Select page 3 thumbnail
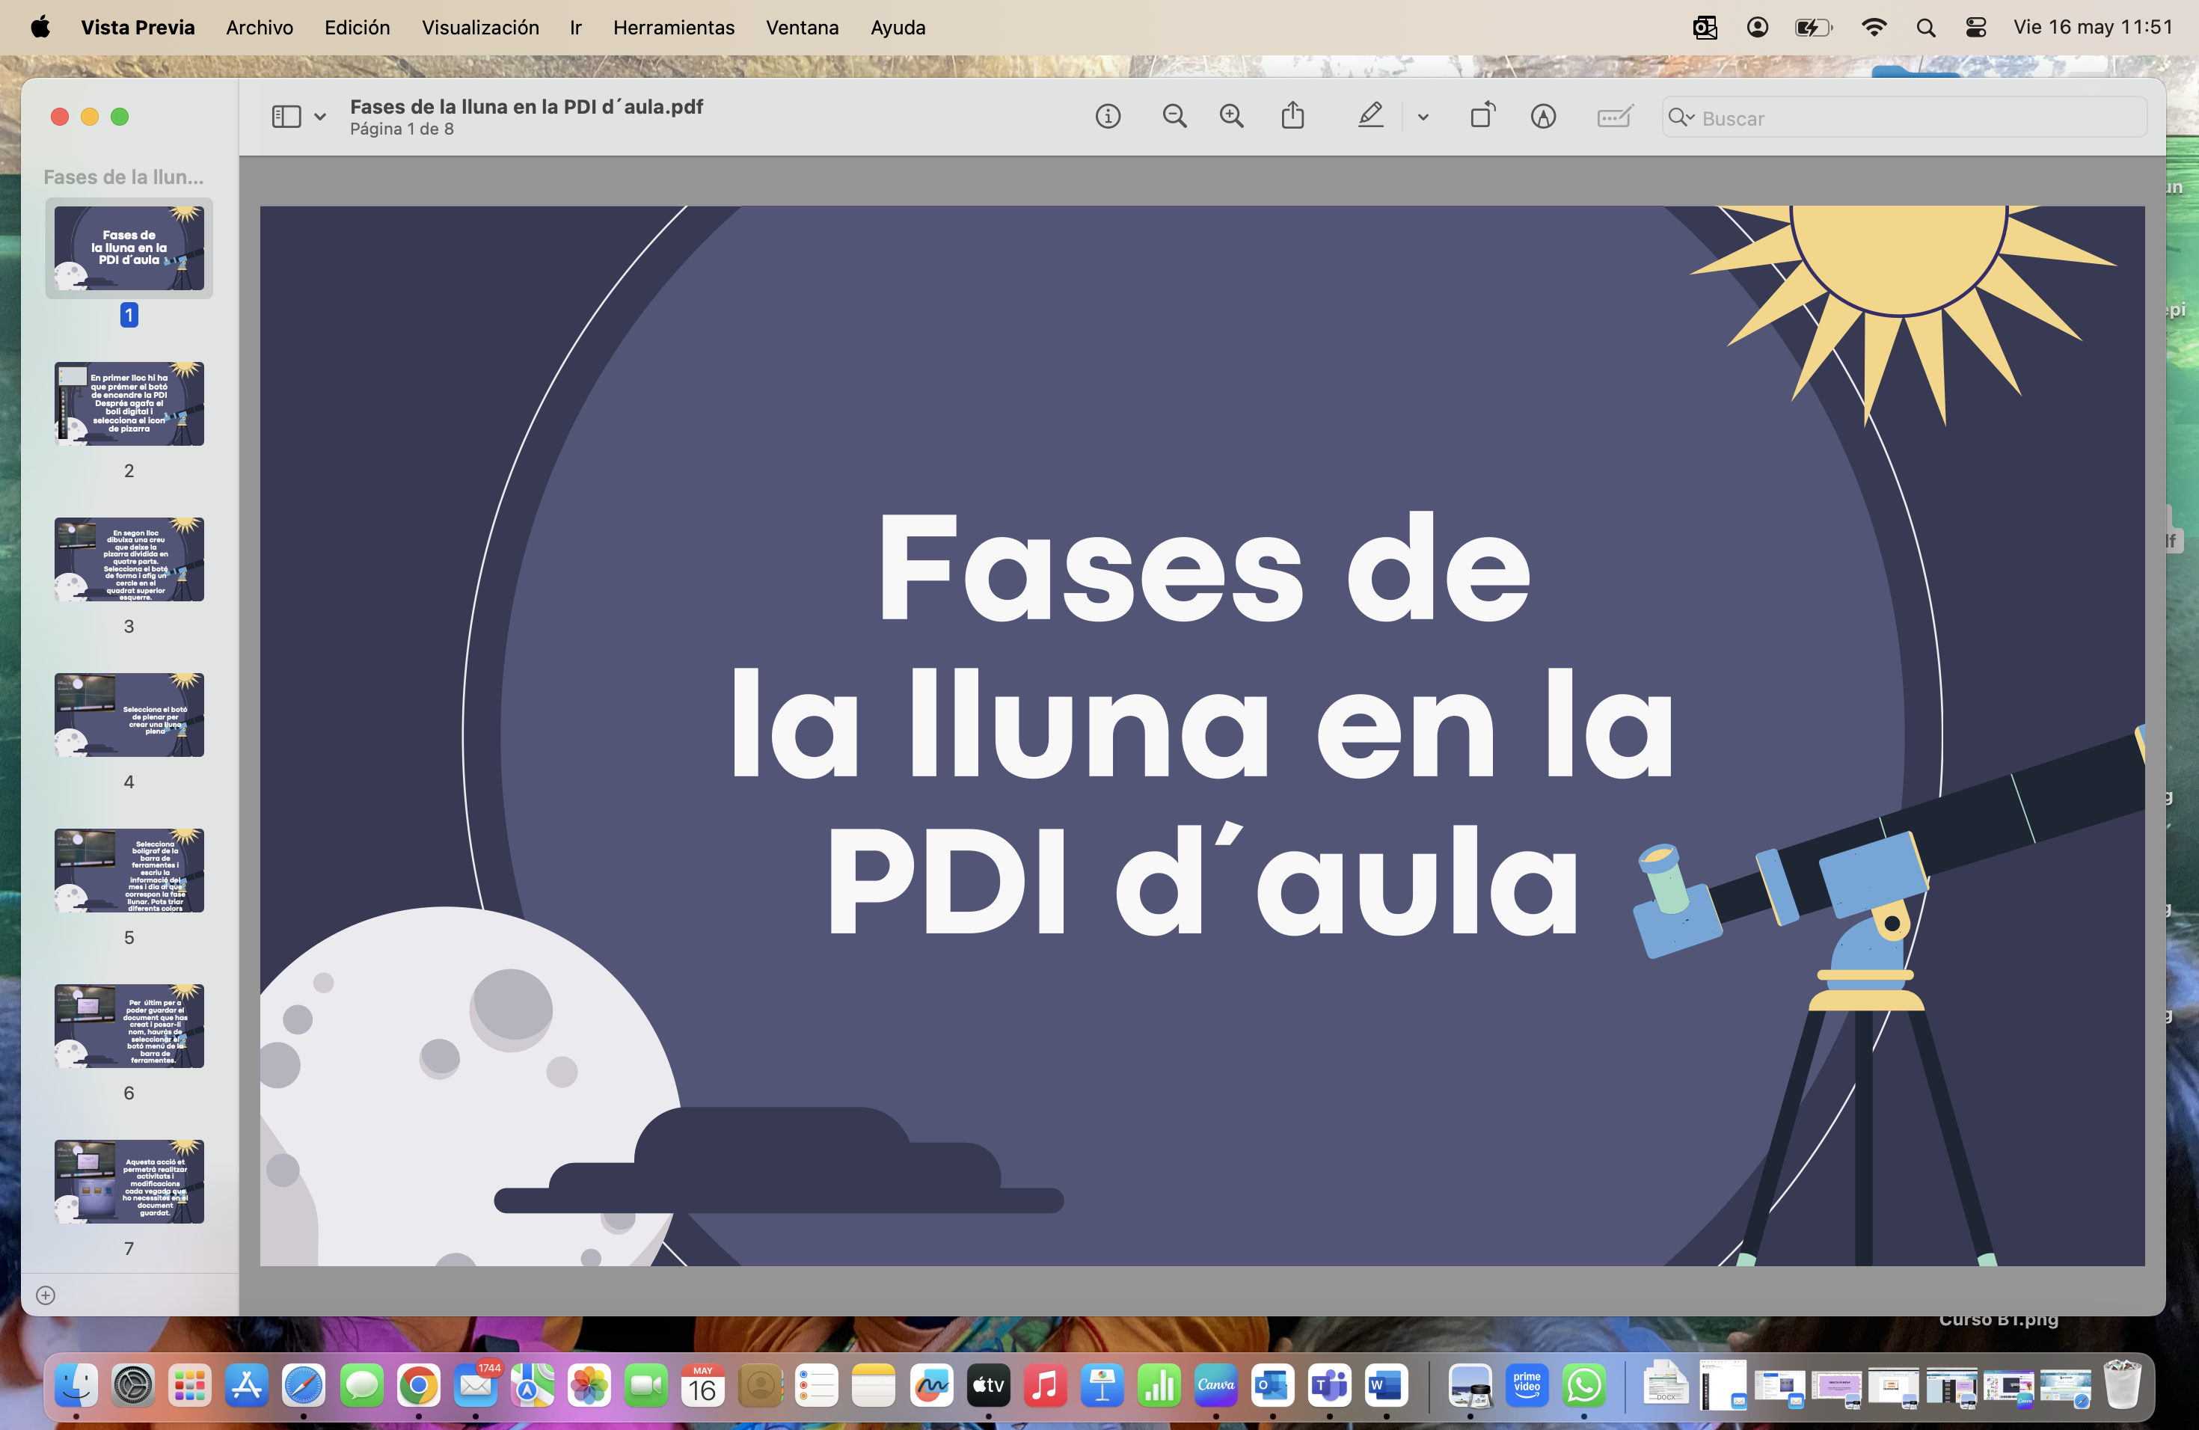Screen dimensions: 2199x1430 [x=129, y=559]
